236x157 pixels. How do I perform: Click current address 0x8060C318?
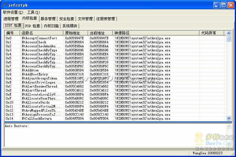click(99, 74)
